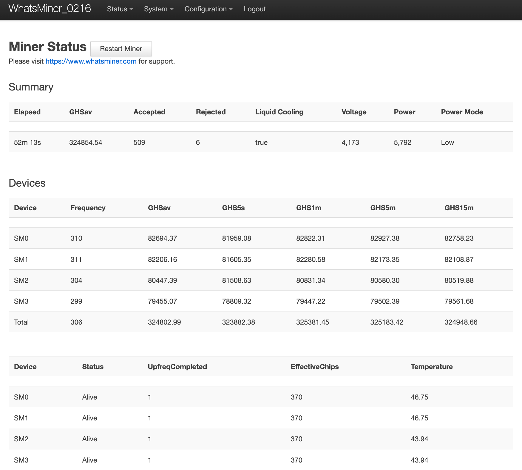The width and height of the screenshot is (522, 470).
Task: Click the Summary section heading
Action: 31,87
